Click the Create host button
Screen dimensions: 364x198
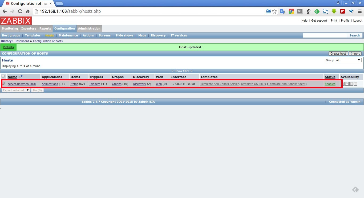pyautogui.click(x=338, y=53)
